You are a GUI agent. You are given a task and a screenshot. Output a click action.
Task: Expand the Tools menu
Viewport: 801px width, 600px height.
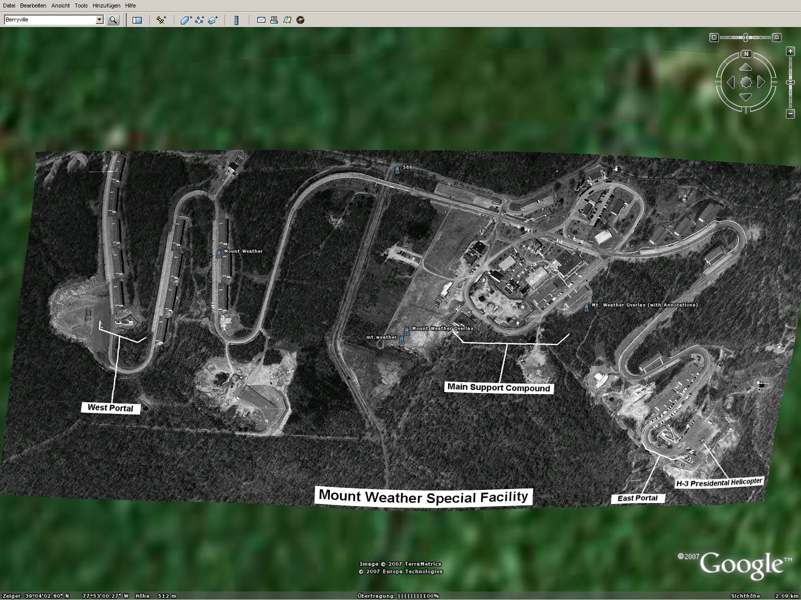click(81, 5)
